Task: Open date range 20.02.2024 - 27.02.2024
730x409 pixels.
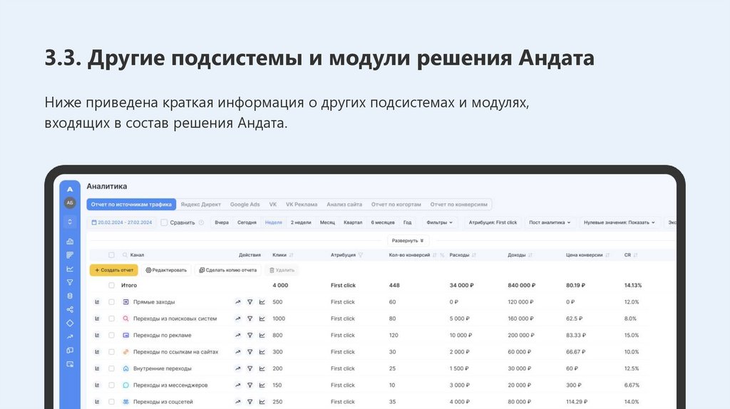Action: (x=122, y=222)
